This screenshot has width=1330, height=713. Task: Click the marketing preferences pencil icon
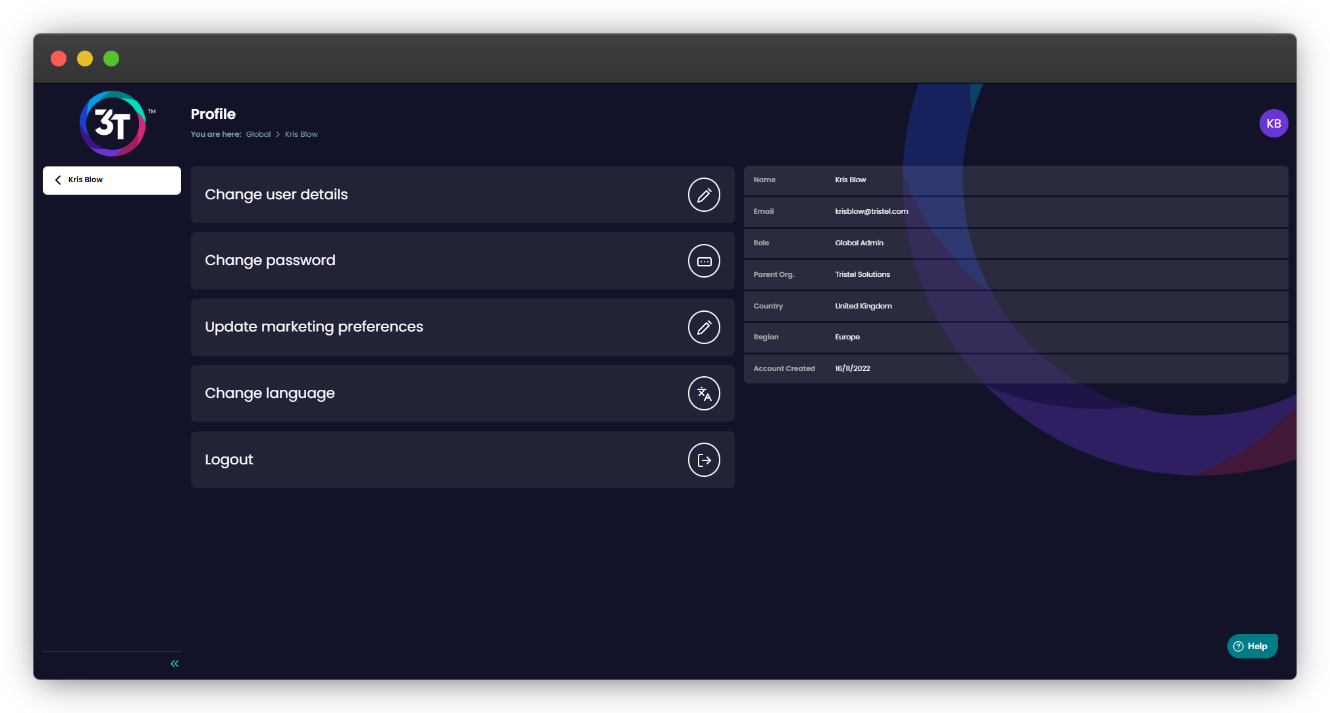(704, 328)
